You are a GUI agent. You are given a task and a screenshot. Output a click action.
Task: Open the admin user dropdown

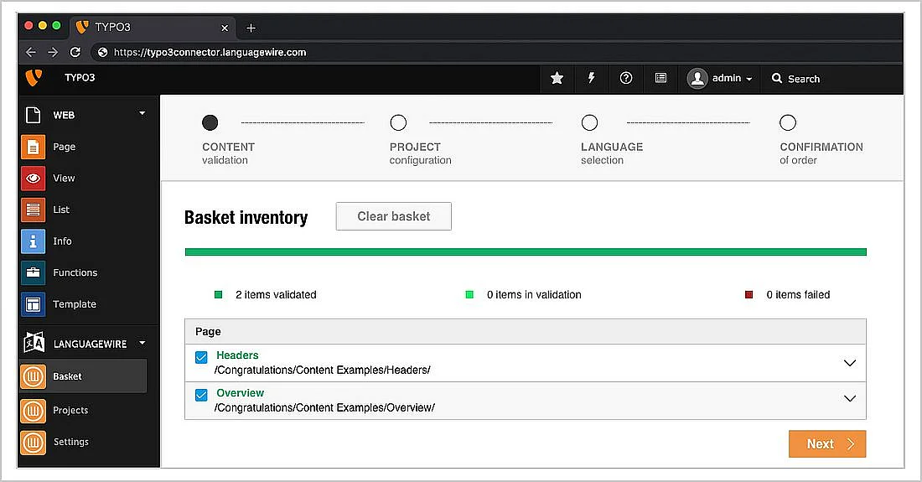click(x=720, y=78)
